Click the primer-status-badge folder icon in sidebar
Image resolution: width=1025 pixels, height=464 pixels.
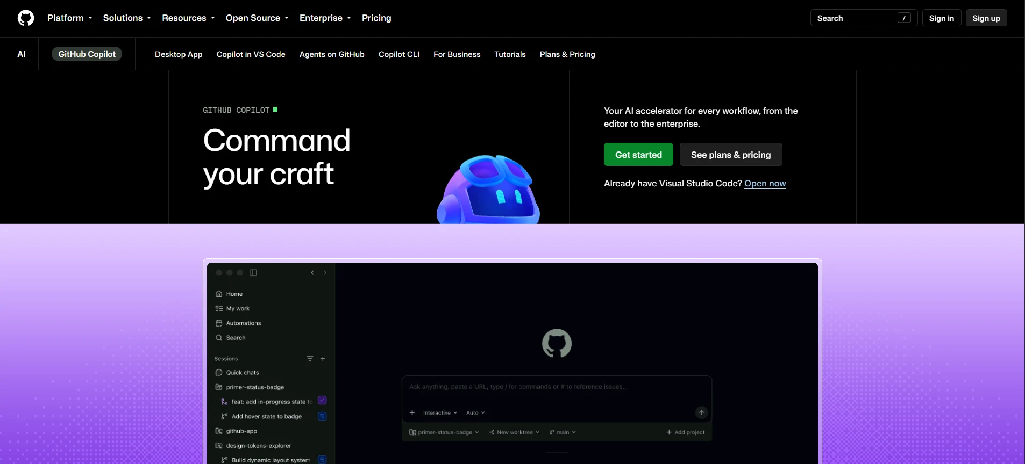(219, 387)
